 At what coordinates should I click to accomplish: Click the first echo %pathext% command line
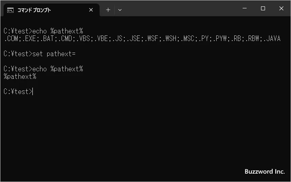tap(43, 31)
